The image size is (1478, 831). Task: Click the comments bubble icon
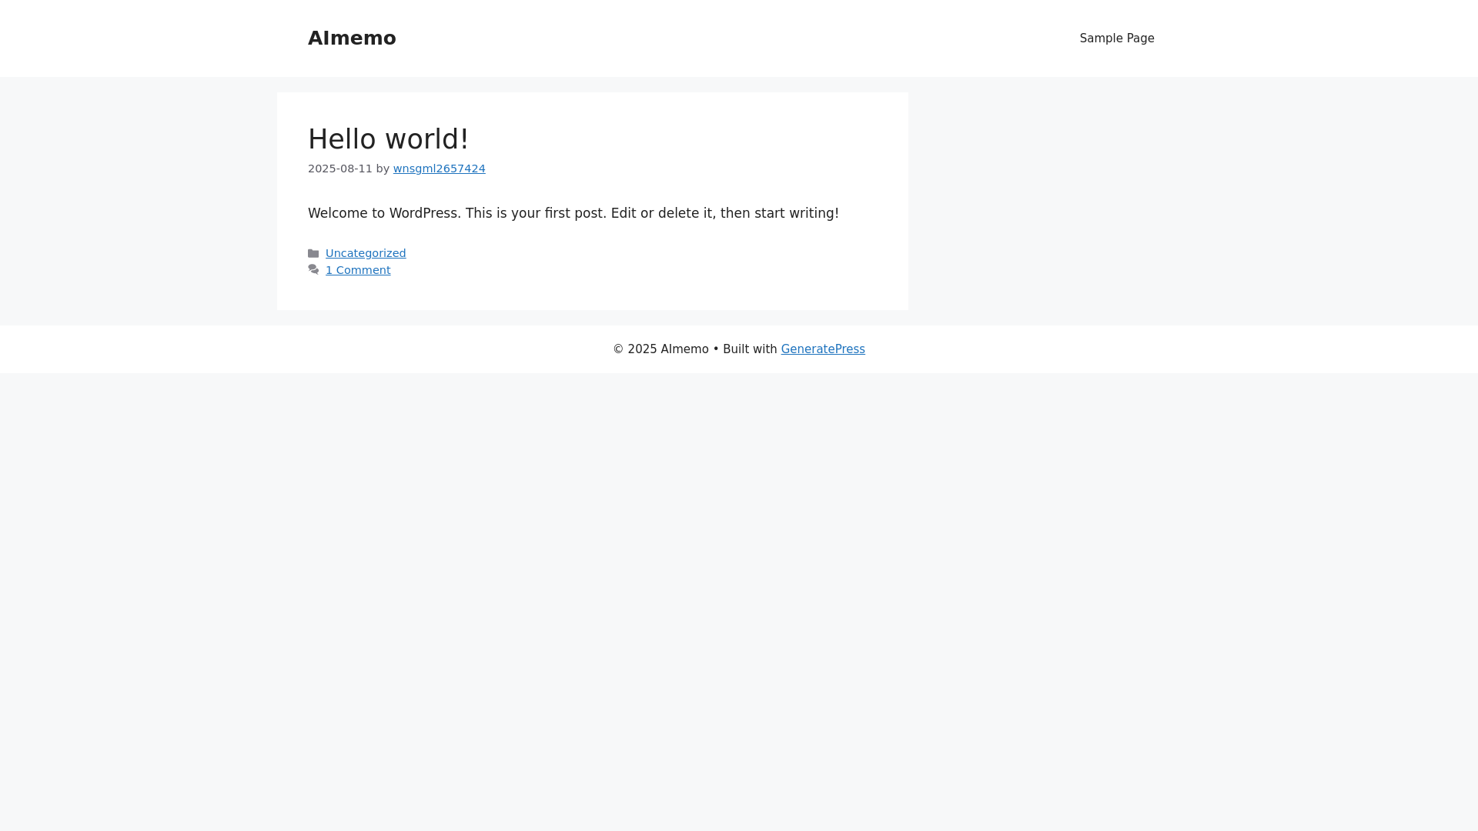313,270
